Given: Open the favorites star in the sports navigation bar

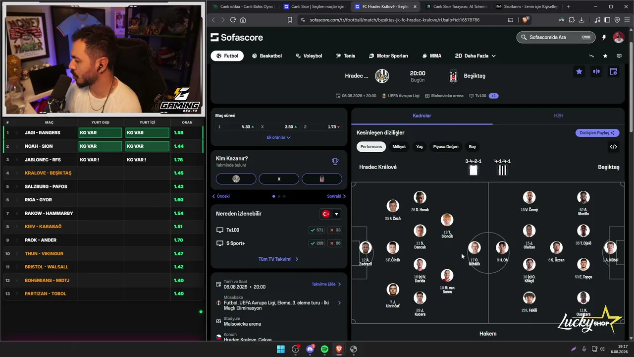Looking at the screenshot, I should 605,56.
